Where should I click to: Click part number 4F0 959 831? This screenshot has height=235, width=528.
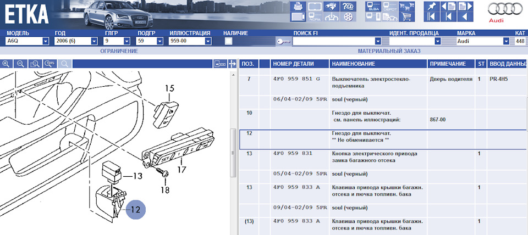(293, 154)
